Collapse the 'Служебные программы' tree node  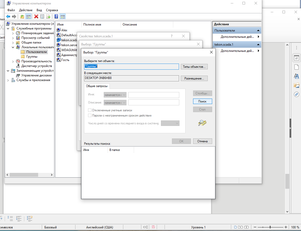click(x=8, y=28)
